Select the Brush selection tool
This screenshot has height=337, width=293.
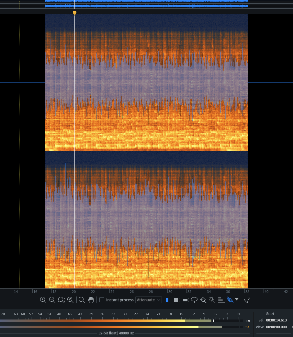pos(203,300)
